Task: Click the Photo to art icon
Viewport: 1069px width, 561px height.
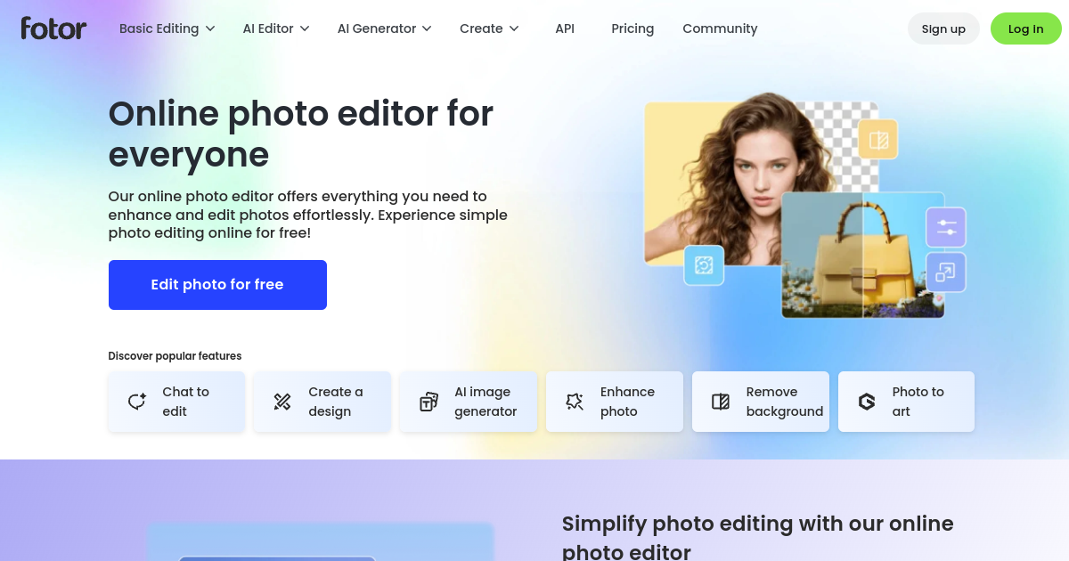Action: [x=867, y=402]
